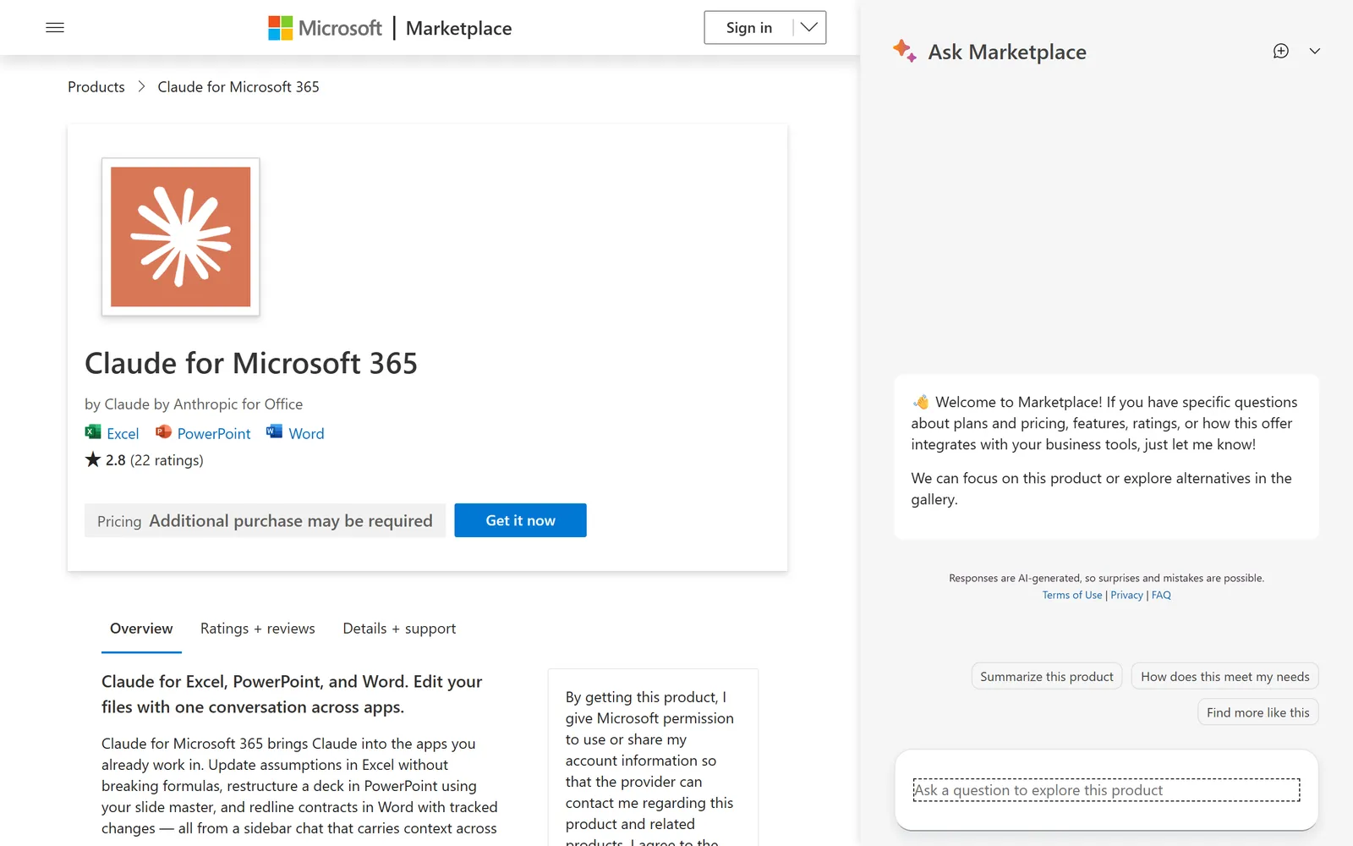Click 'by Claude by Anthropic for Office' text
This screenshot has width=1353, height=846.
pyautogui.click(x=194, y=404)
